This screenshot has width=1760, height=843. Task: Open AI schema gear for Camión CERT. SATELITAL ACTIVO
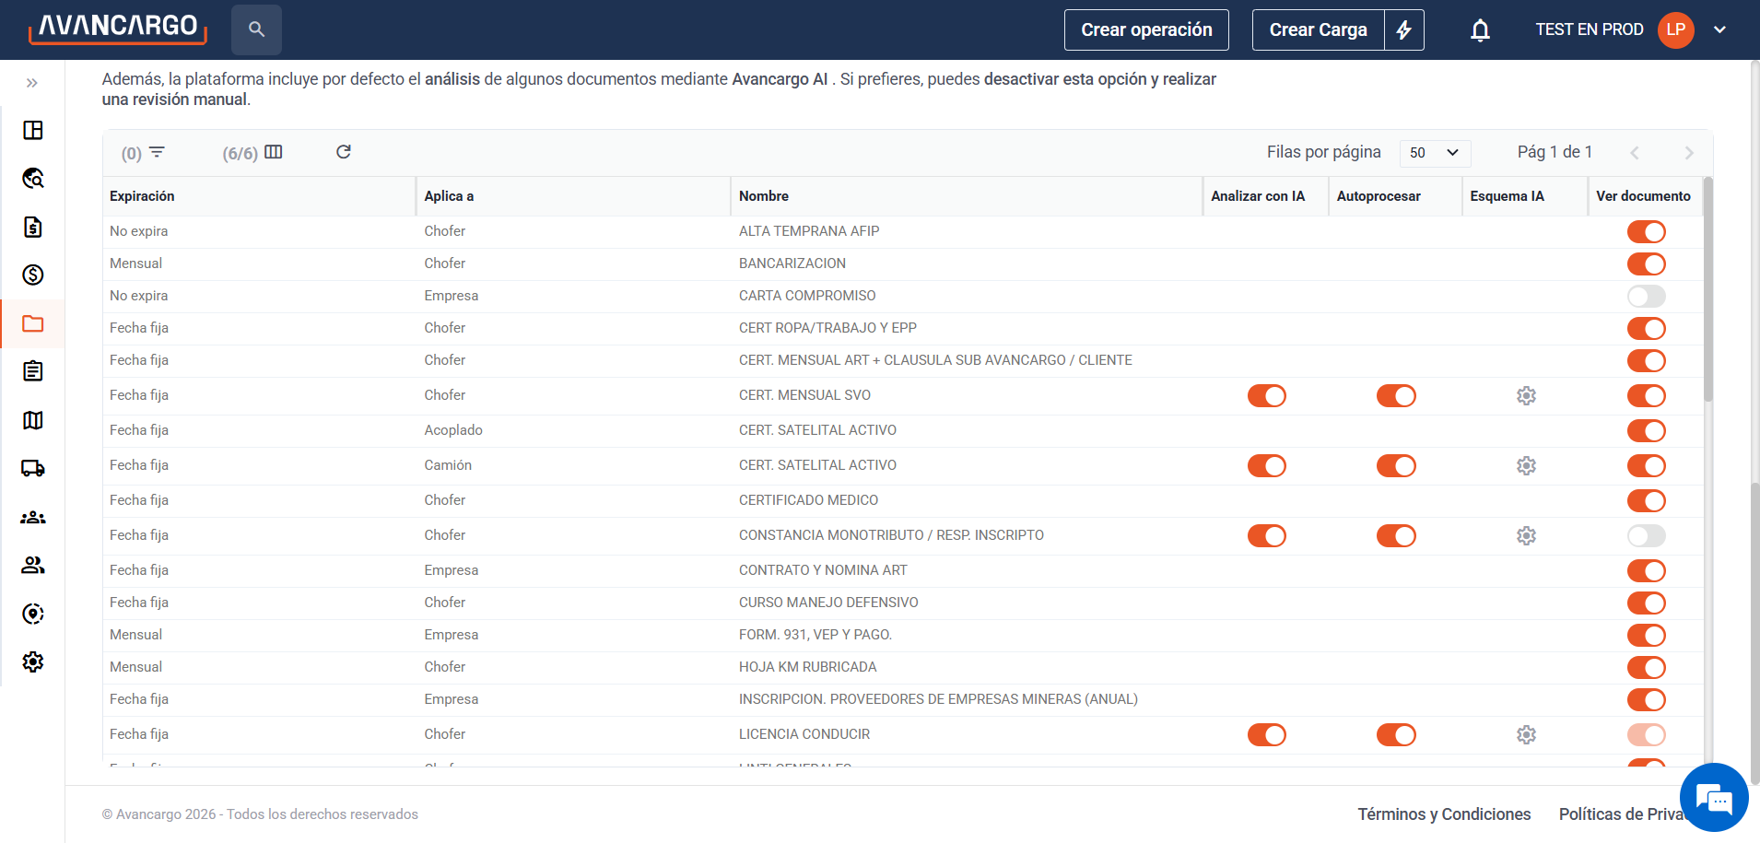(1526, 465)
